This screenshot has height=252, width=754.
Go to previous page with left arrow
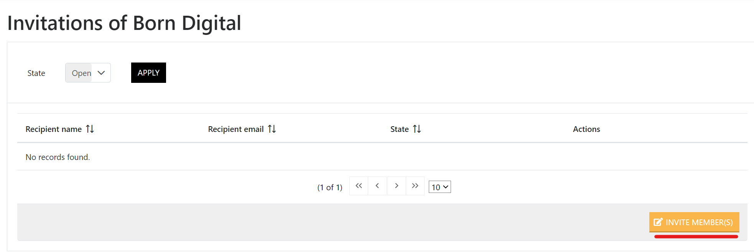tap(377, 186)
